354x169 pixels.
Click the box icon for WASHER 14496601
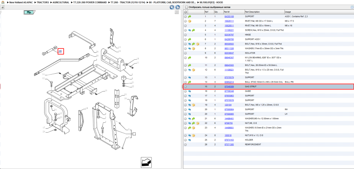(x=194, y=128)
